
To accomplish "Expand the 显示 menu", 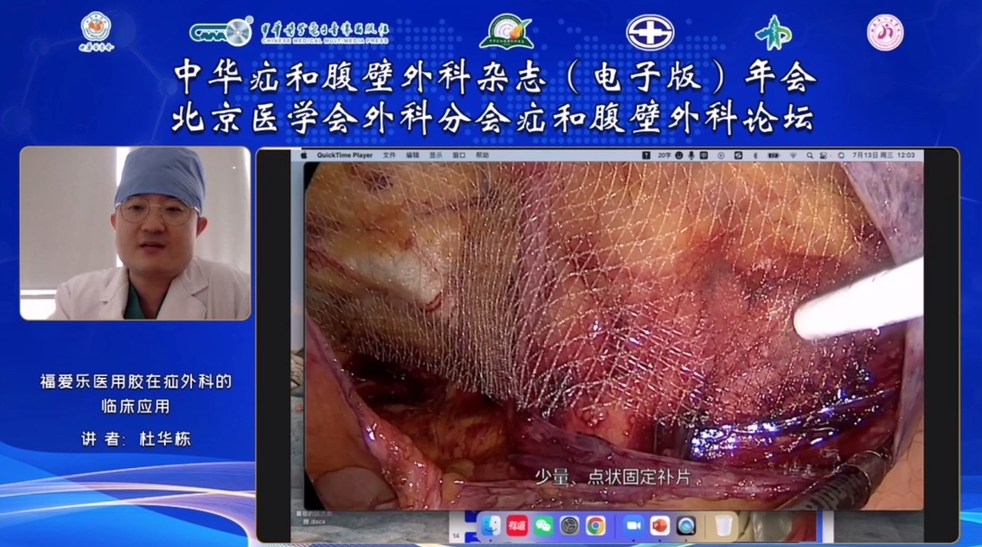I will coord(436,155).
